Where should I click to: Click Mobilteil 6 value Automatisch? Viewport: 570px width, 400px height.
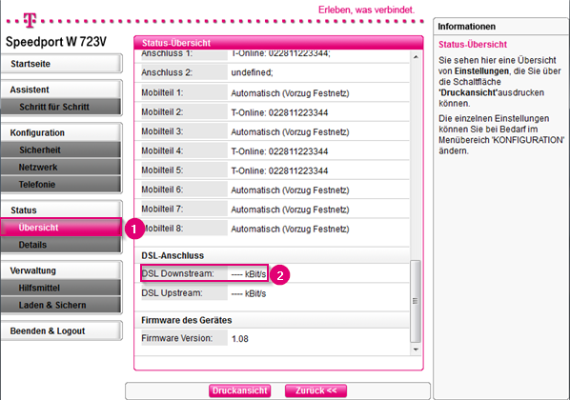290,190
